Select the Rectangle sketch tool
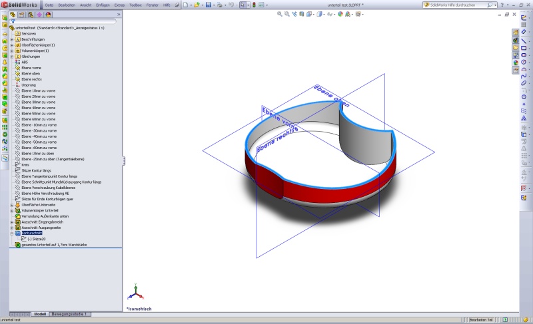 (524, 48)
